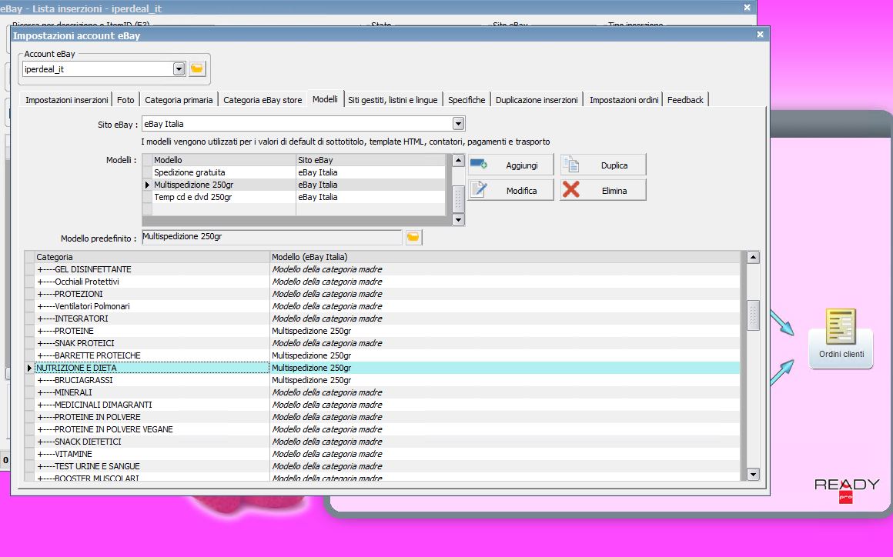Click model cell of GEL DISINFETTANTE row
Image resolution: width=893 pixels, height=557 pixels.
tap(505, 269)
